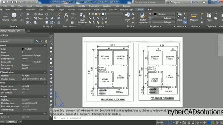Open the Dimension menu
Screen dimensions: 223x125
[69, 6]
